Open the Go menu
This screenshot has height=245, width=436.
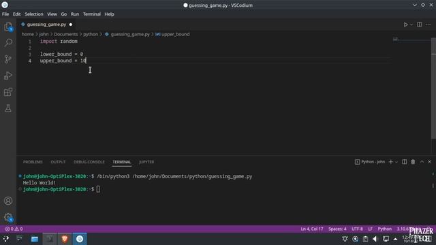pyautogui.click(x=63, y=14)
